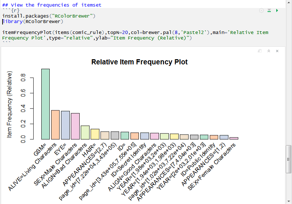The image size is (292, 204).
Task: Clear chunk output with X icon
Action: pyautogui.click(x=277, y=51)
